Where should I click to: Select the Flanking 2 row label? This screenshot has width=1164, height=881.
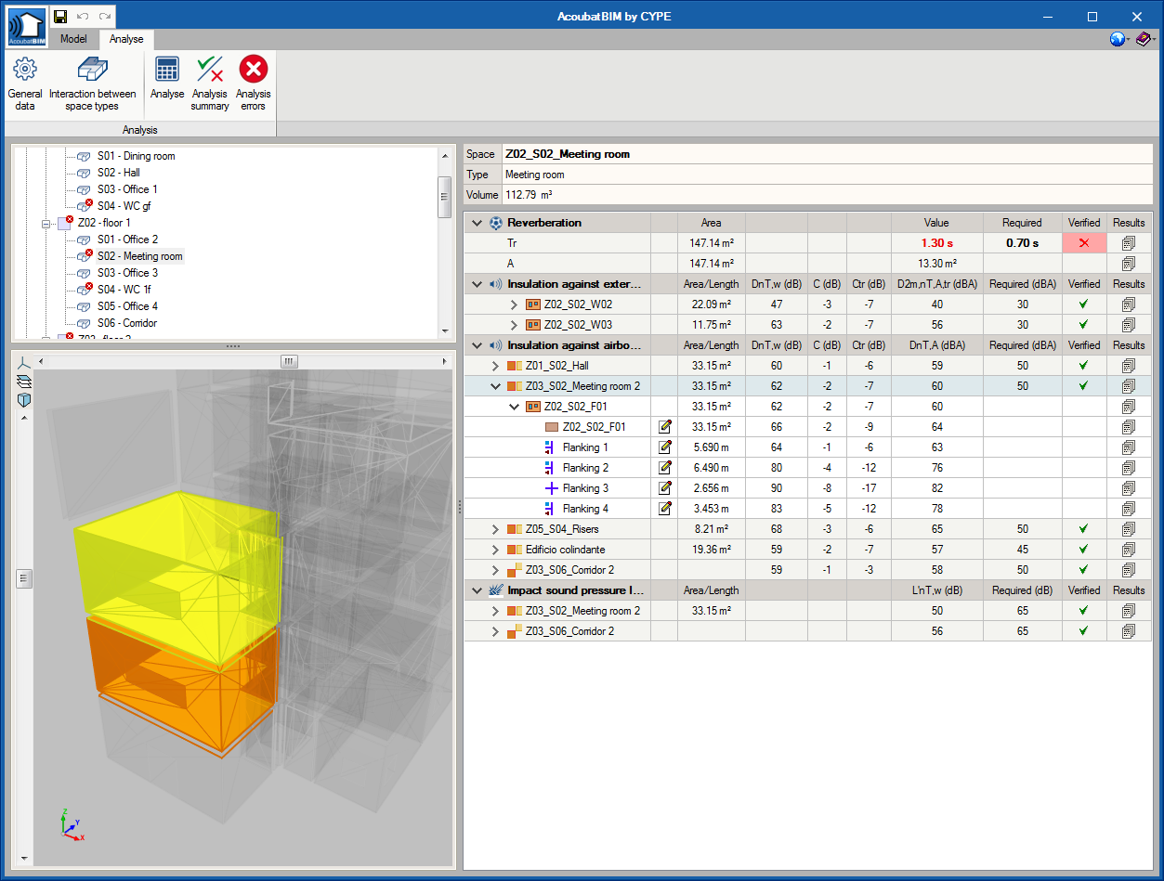point(585,468)
